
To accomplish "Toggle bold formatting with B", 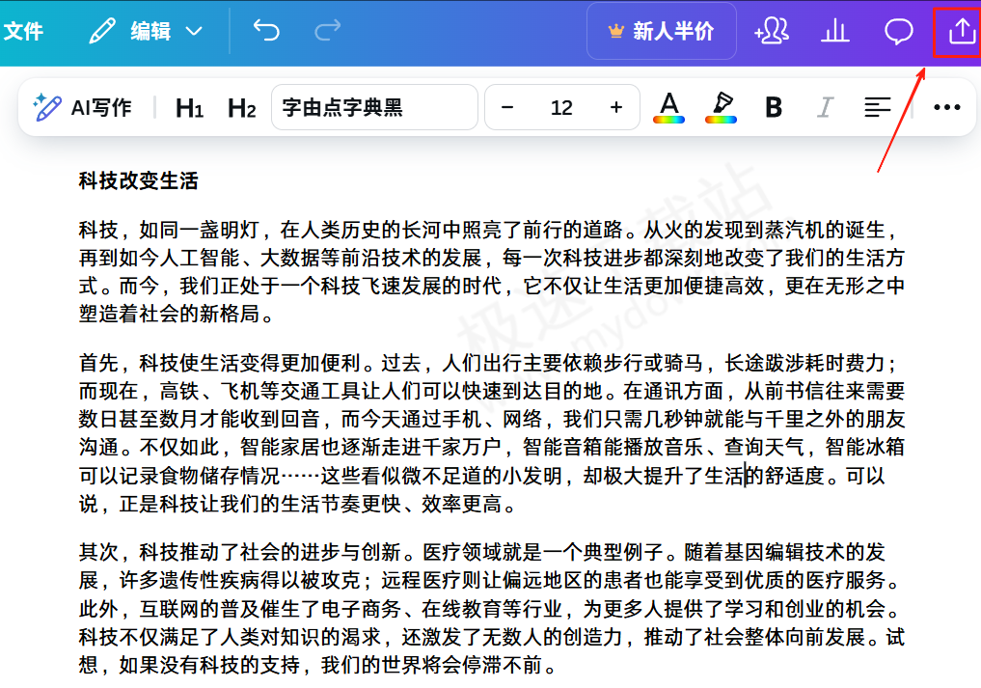I will [x=773, y=107].
